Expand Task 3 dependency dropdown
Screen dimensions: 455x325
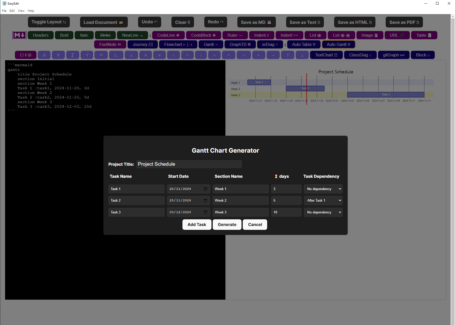pyautogui.click(x=323, y=212)
